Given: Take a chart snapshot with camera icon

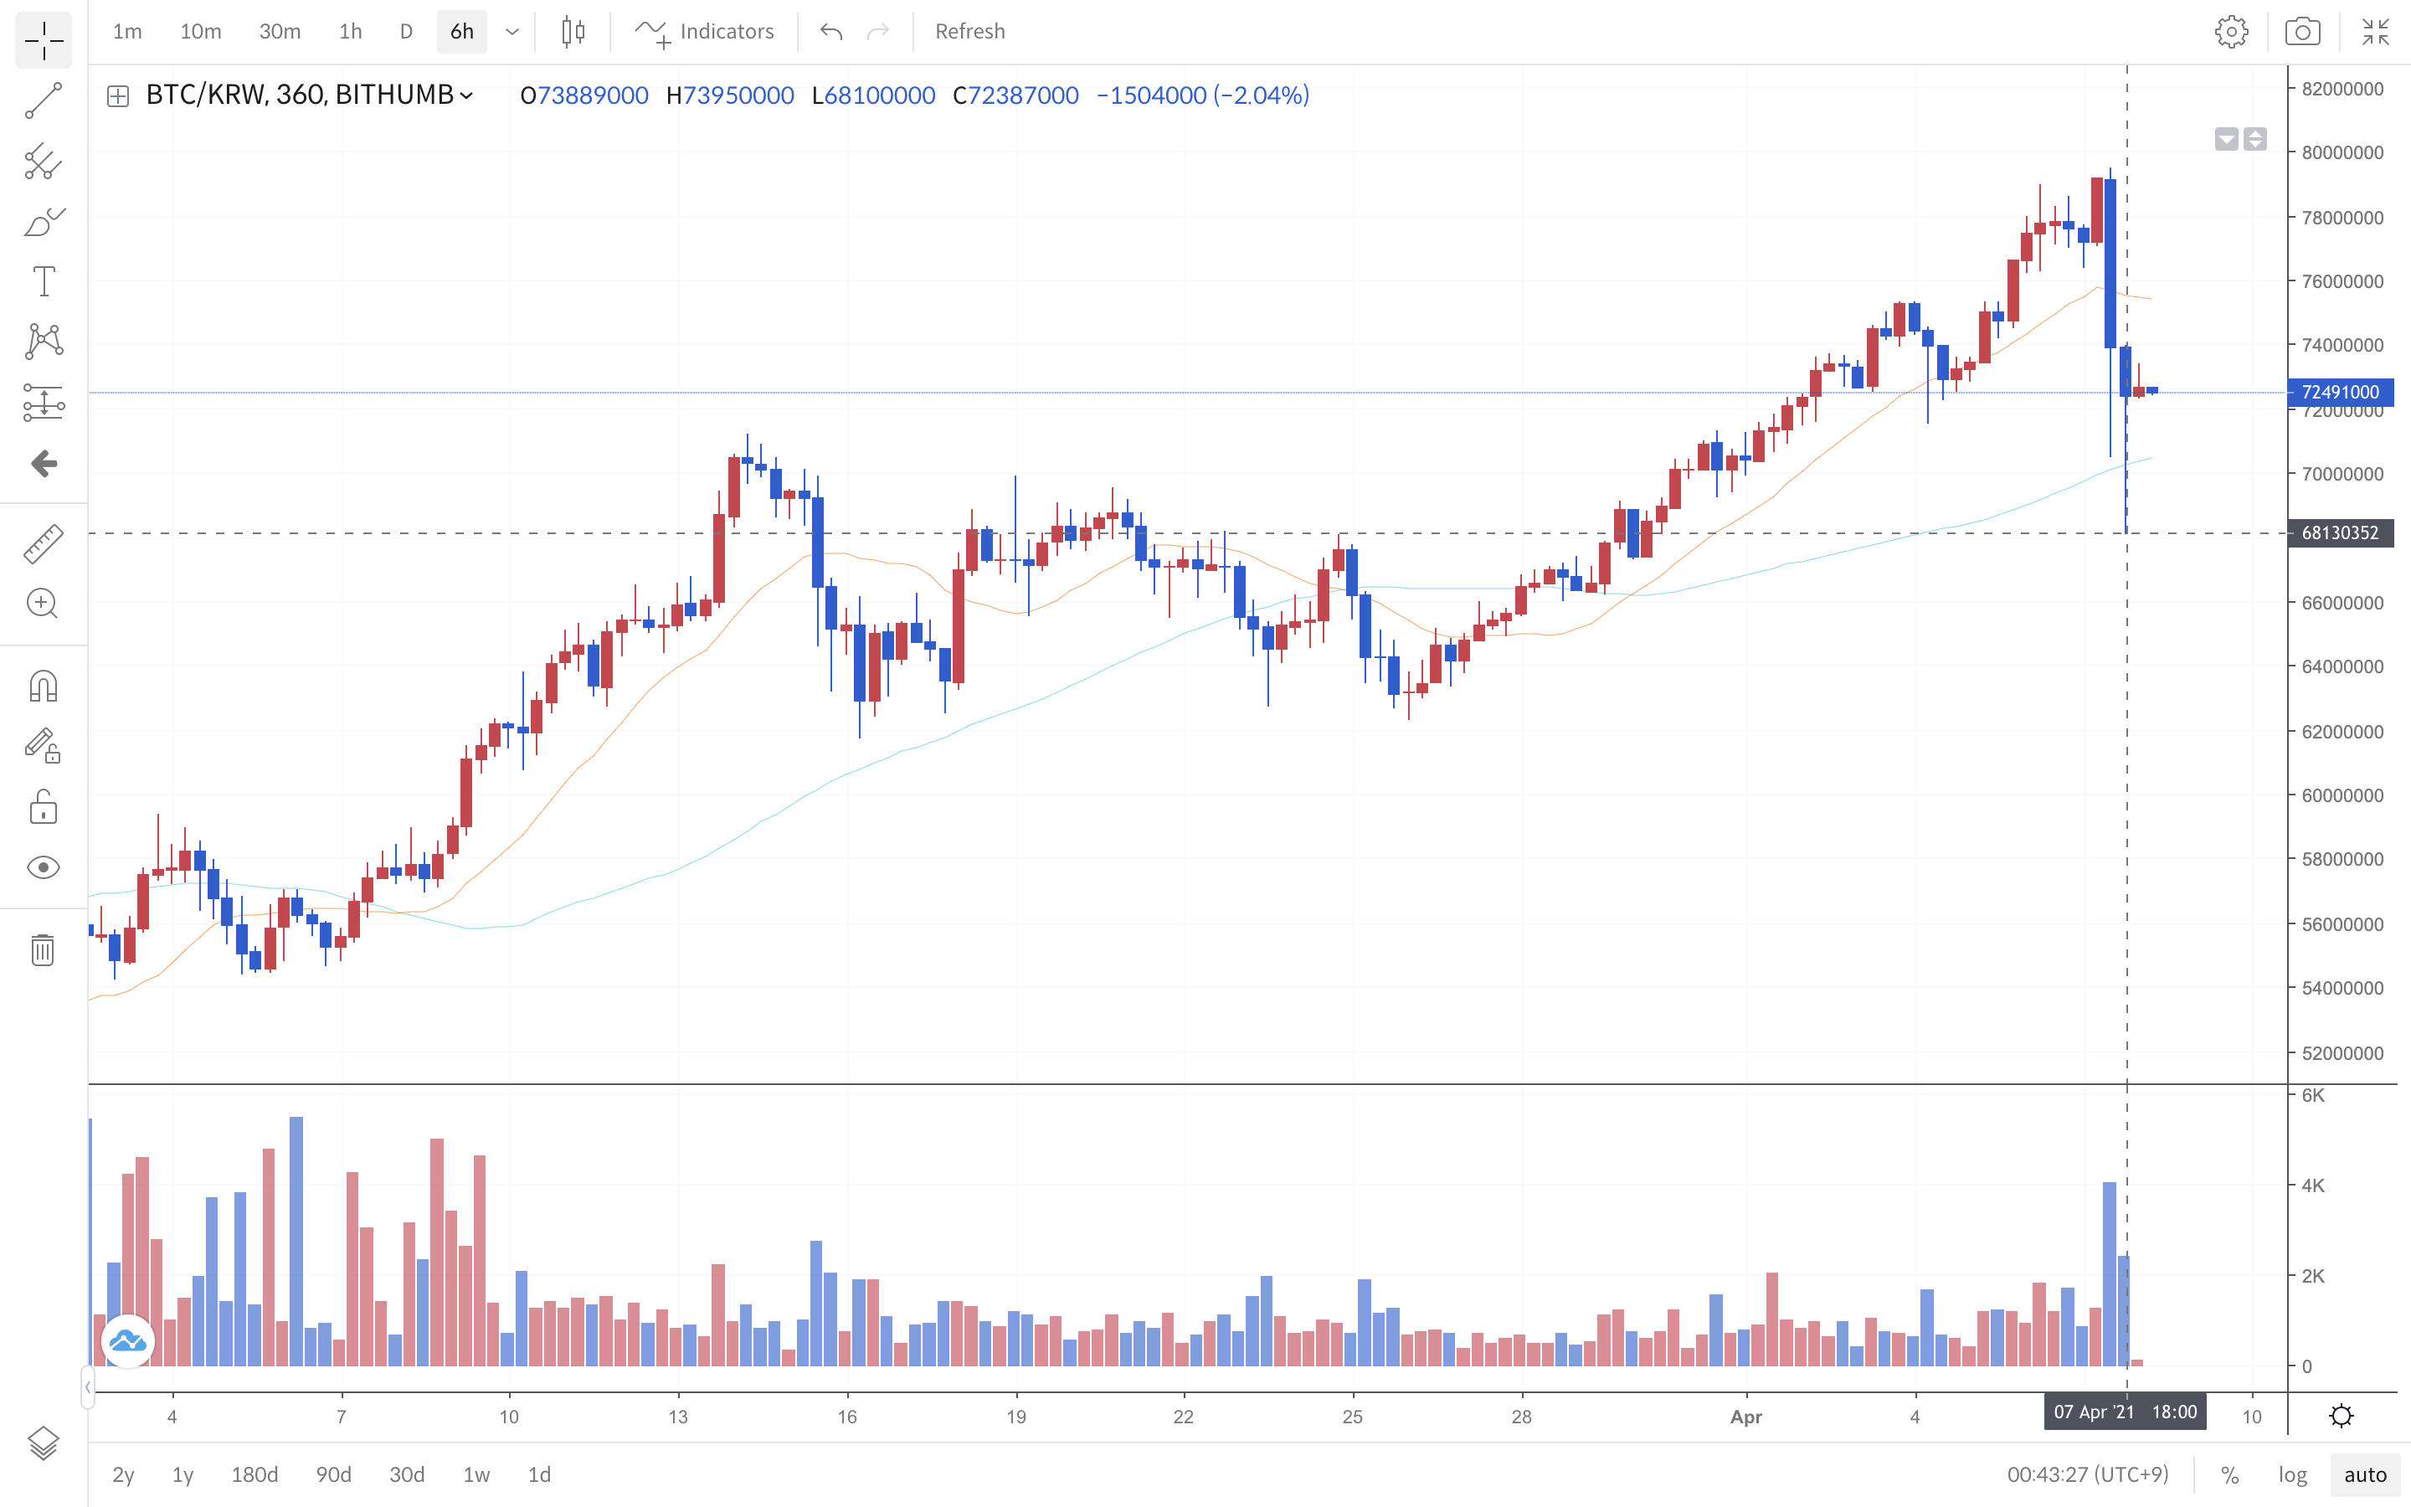Looking at the screenshot, I should click(2301, 32).
